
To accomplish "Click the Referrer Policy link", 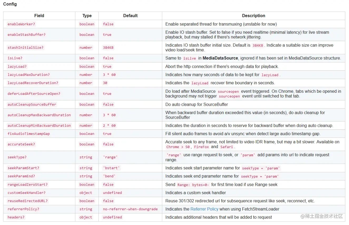I will point(204,209).
